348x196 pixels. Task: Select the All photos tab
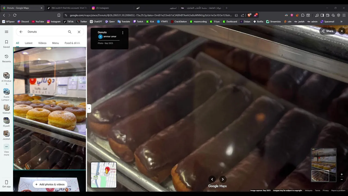pos(17,43)
